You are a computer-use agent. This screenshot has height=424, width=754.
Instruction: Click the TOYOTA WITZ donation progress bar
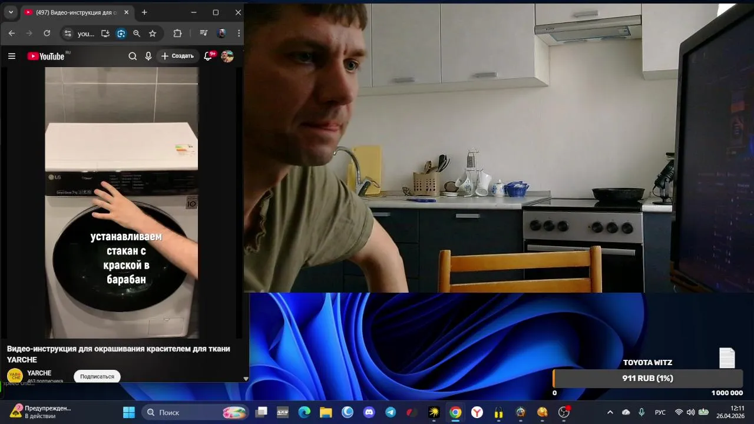pyautogui.click(x=647, y=378)
